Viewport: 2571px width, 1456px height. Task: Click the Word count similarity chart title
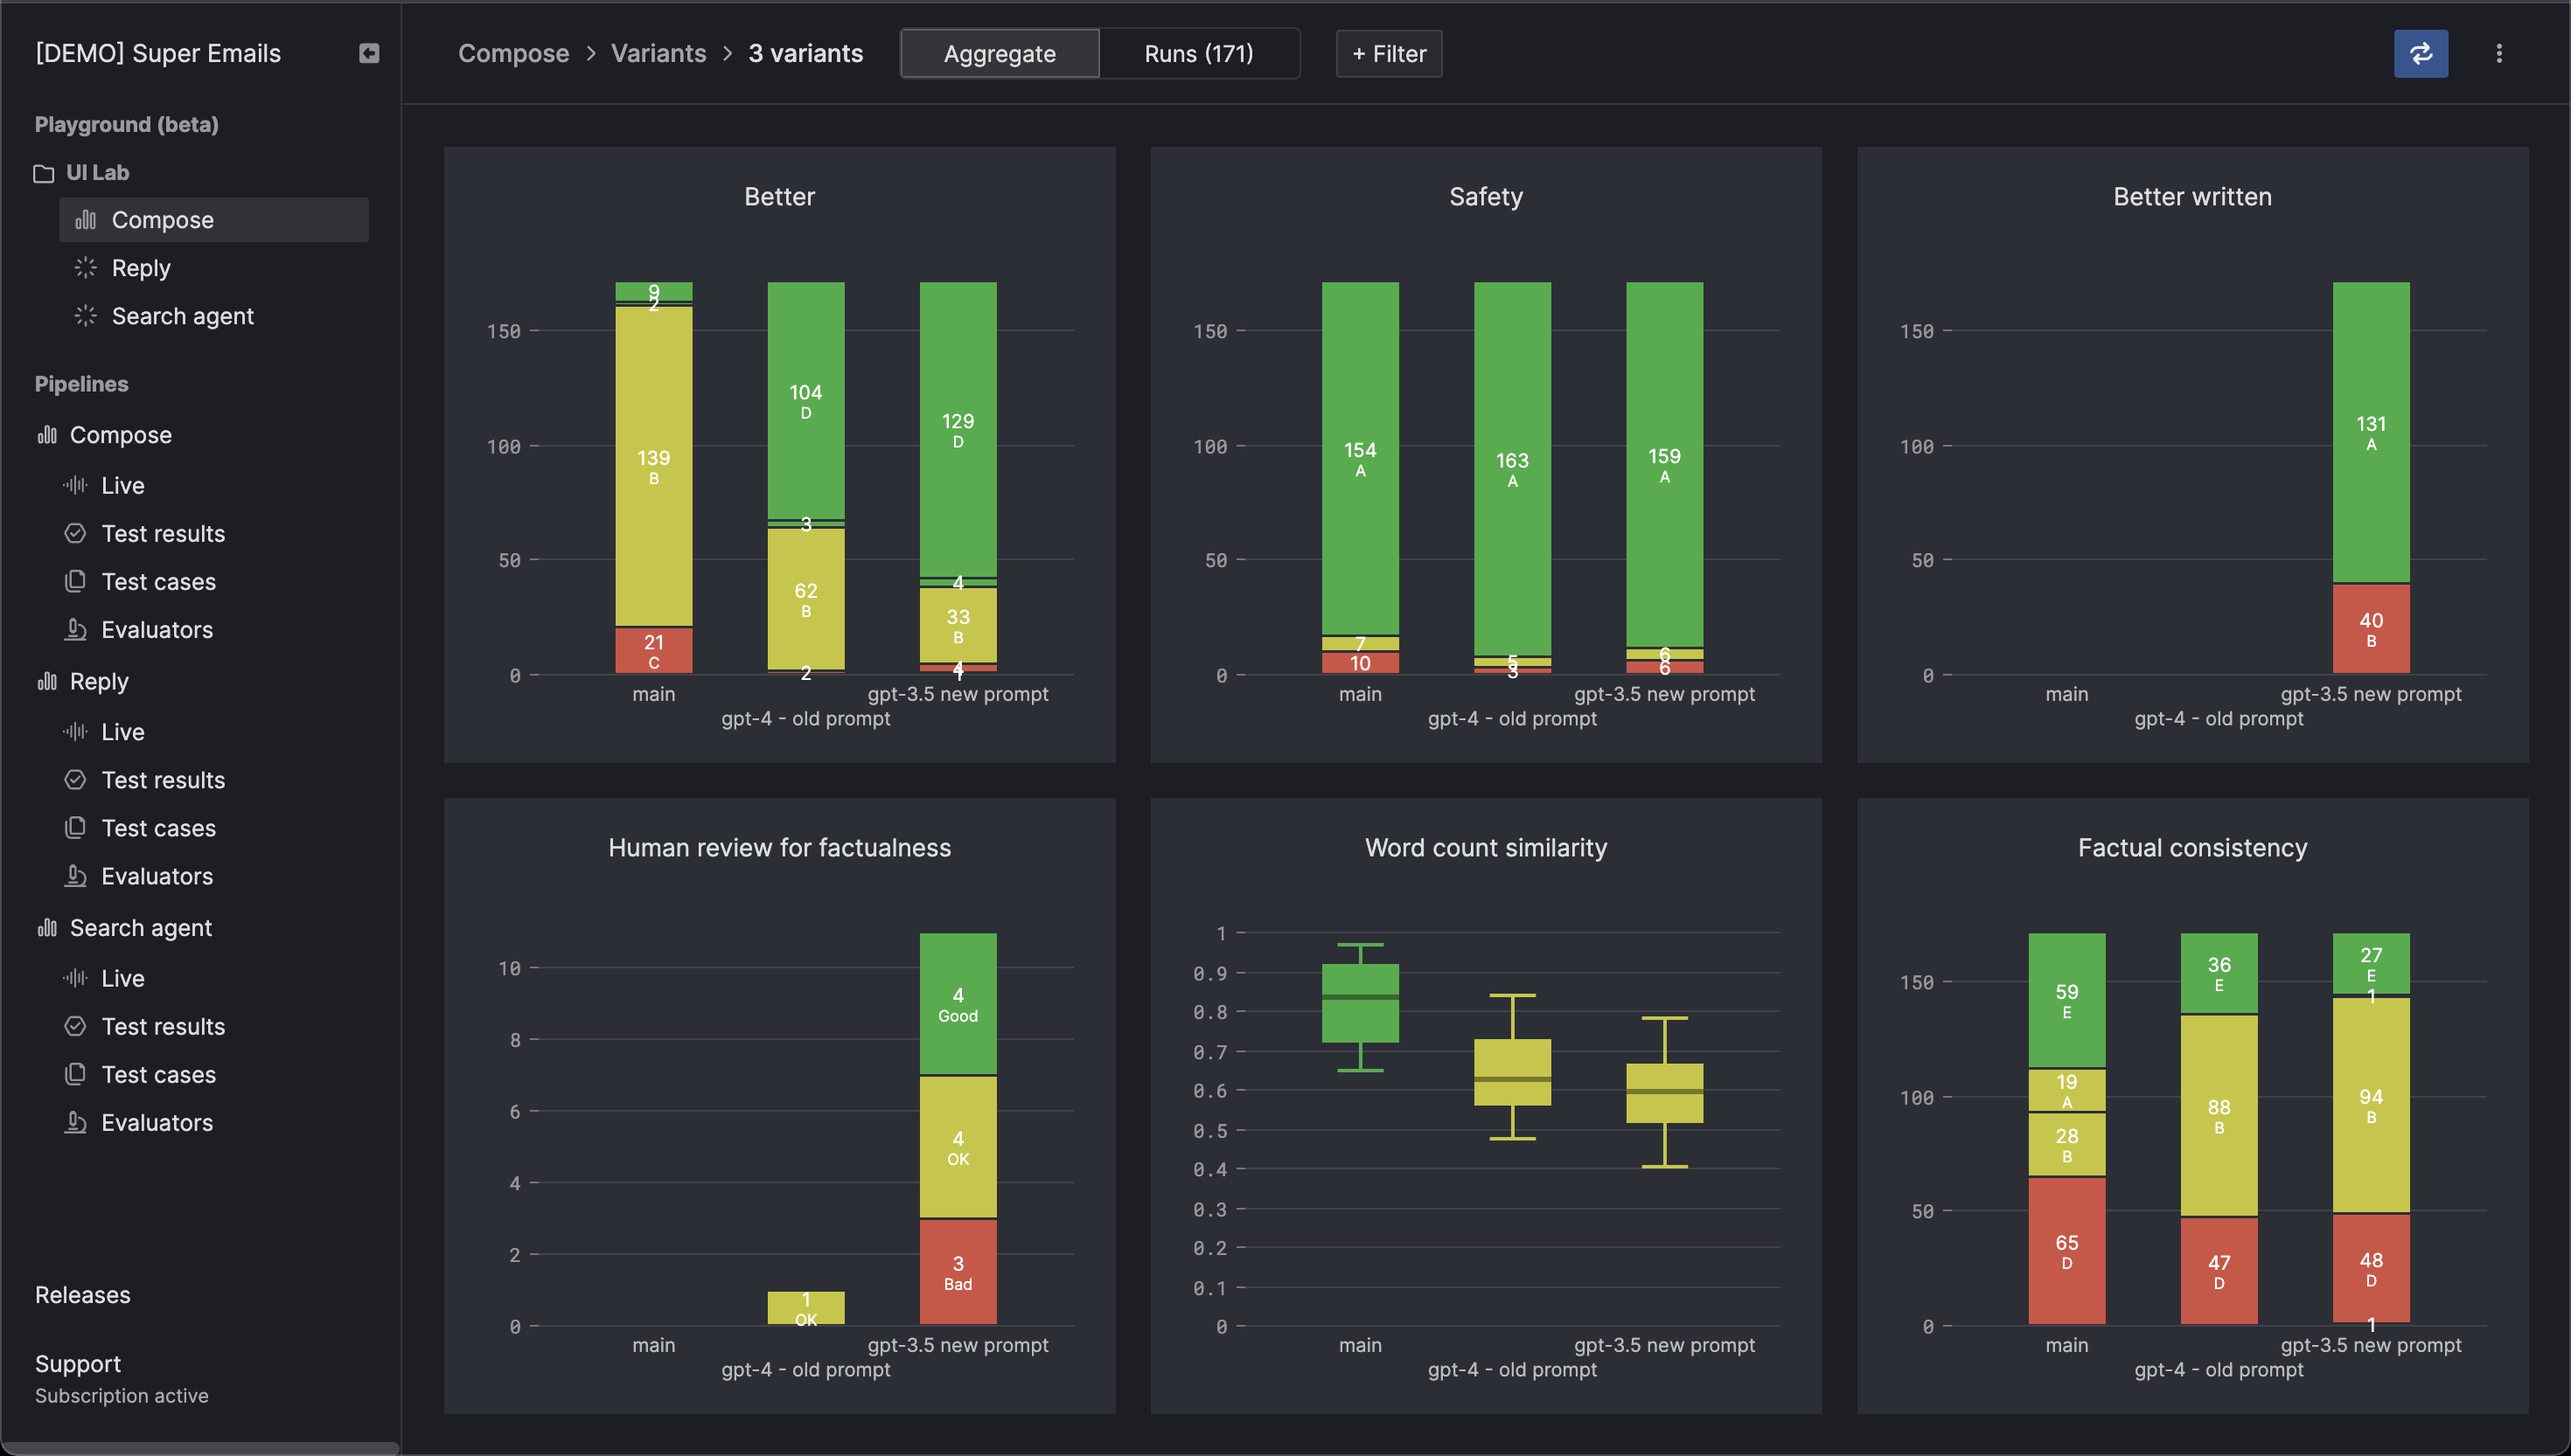pos(1486,848)
